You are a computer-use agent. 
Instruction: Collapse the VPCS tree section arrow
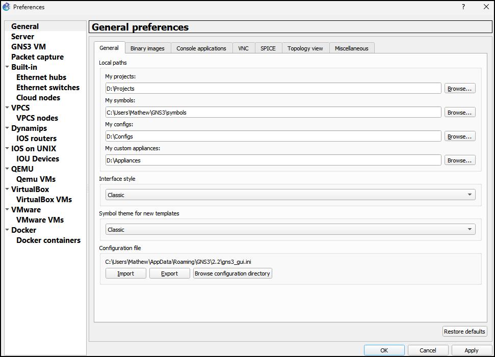coord(7,107)
